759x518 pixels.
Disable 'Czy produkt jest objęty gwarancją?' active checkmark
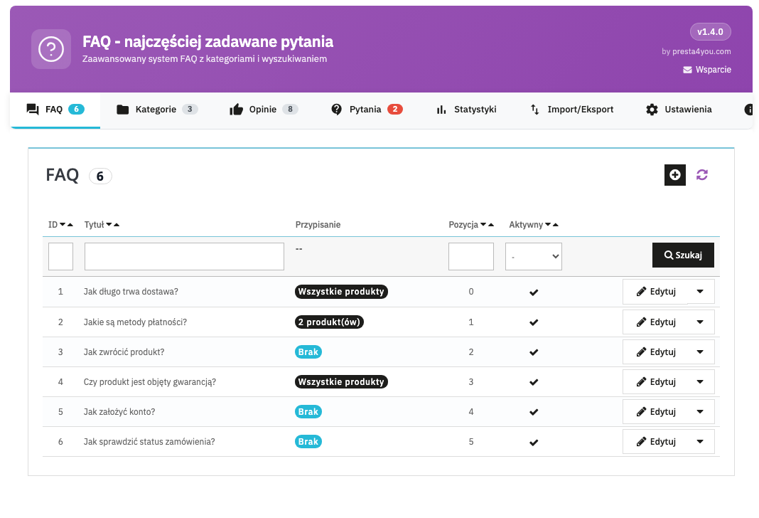click(534, 382)
